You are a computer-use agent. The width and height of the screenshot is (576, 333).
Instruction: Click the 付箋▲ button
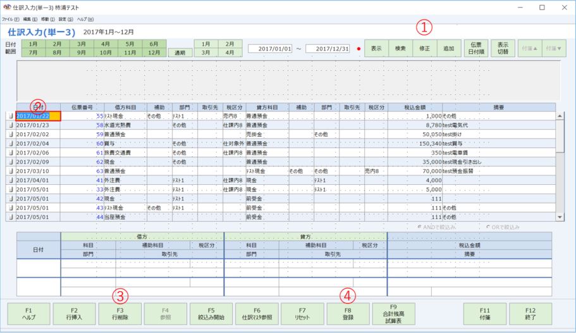(x=530, y=48)
